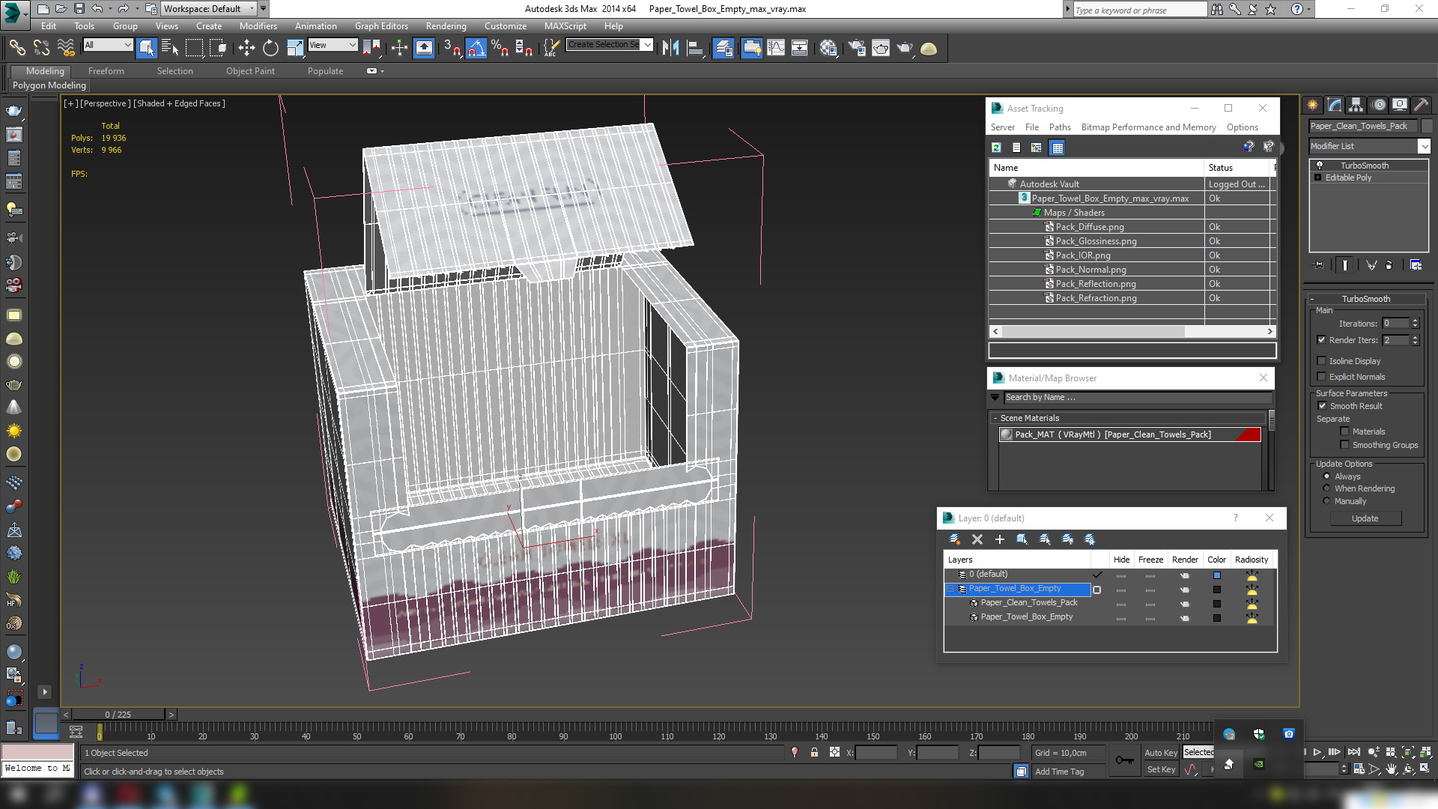This screenshot has height=809, width=1438.
Task: Select the Move tool in main toolbar
Action: point(246,48)
